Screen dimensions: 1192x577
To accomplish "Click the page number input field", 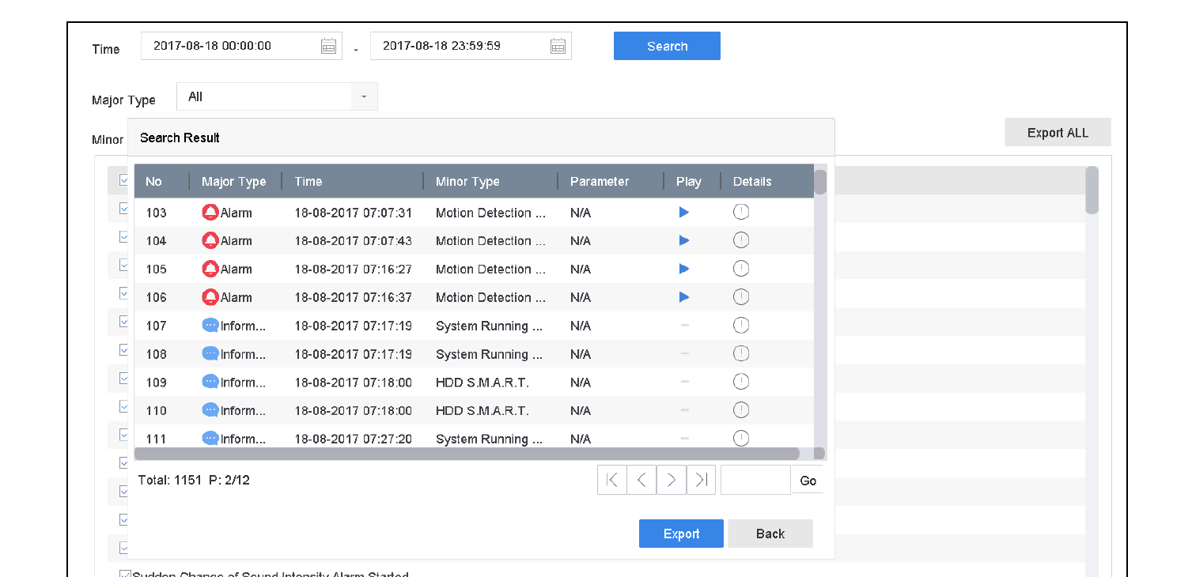I will (x=755, y=480).
